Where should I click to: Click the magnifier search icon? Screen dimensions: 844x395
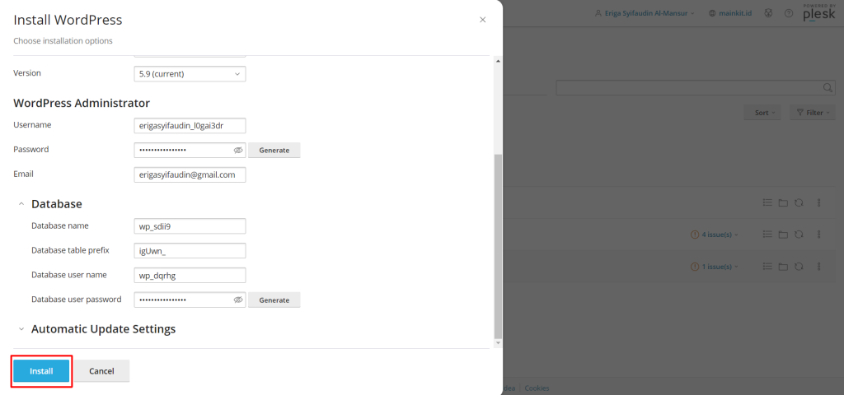click(x=828, y=87)
